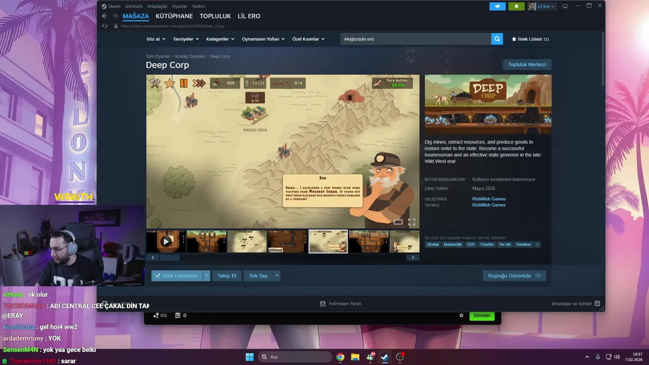
Task: Click the Sandbox tag
Action: click(523, 244)
